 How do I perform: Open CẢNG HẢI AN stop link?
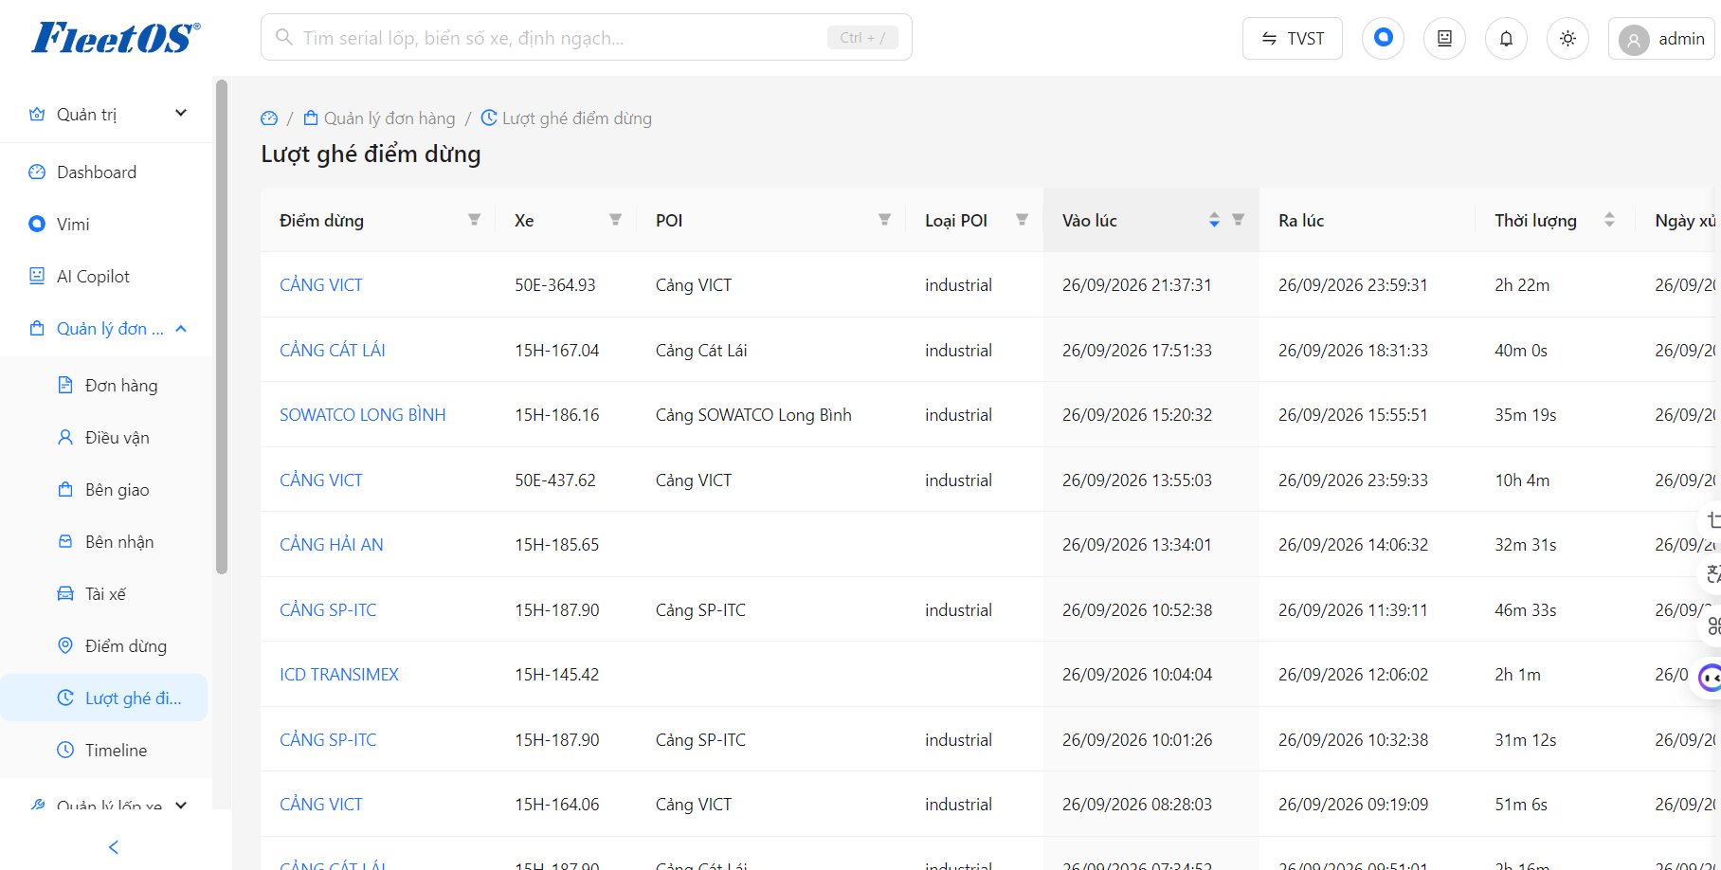click(x=332, y=545)
